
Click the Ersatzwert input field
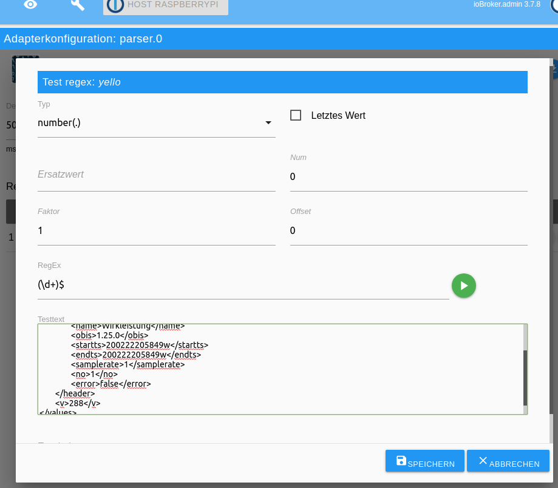(x=156, y=175)
